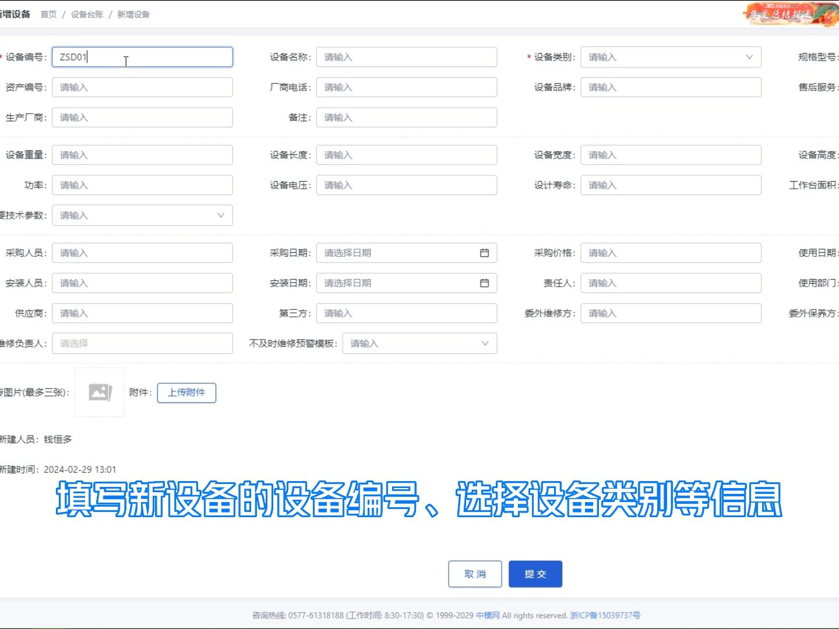Click the 维修负责人 selection field

[x=142, y=343]
